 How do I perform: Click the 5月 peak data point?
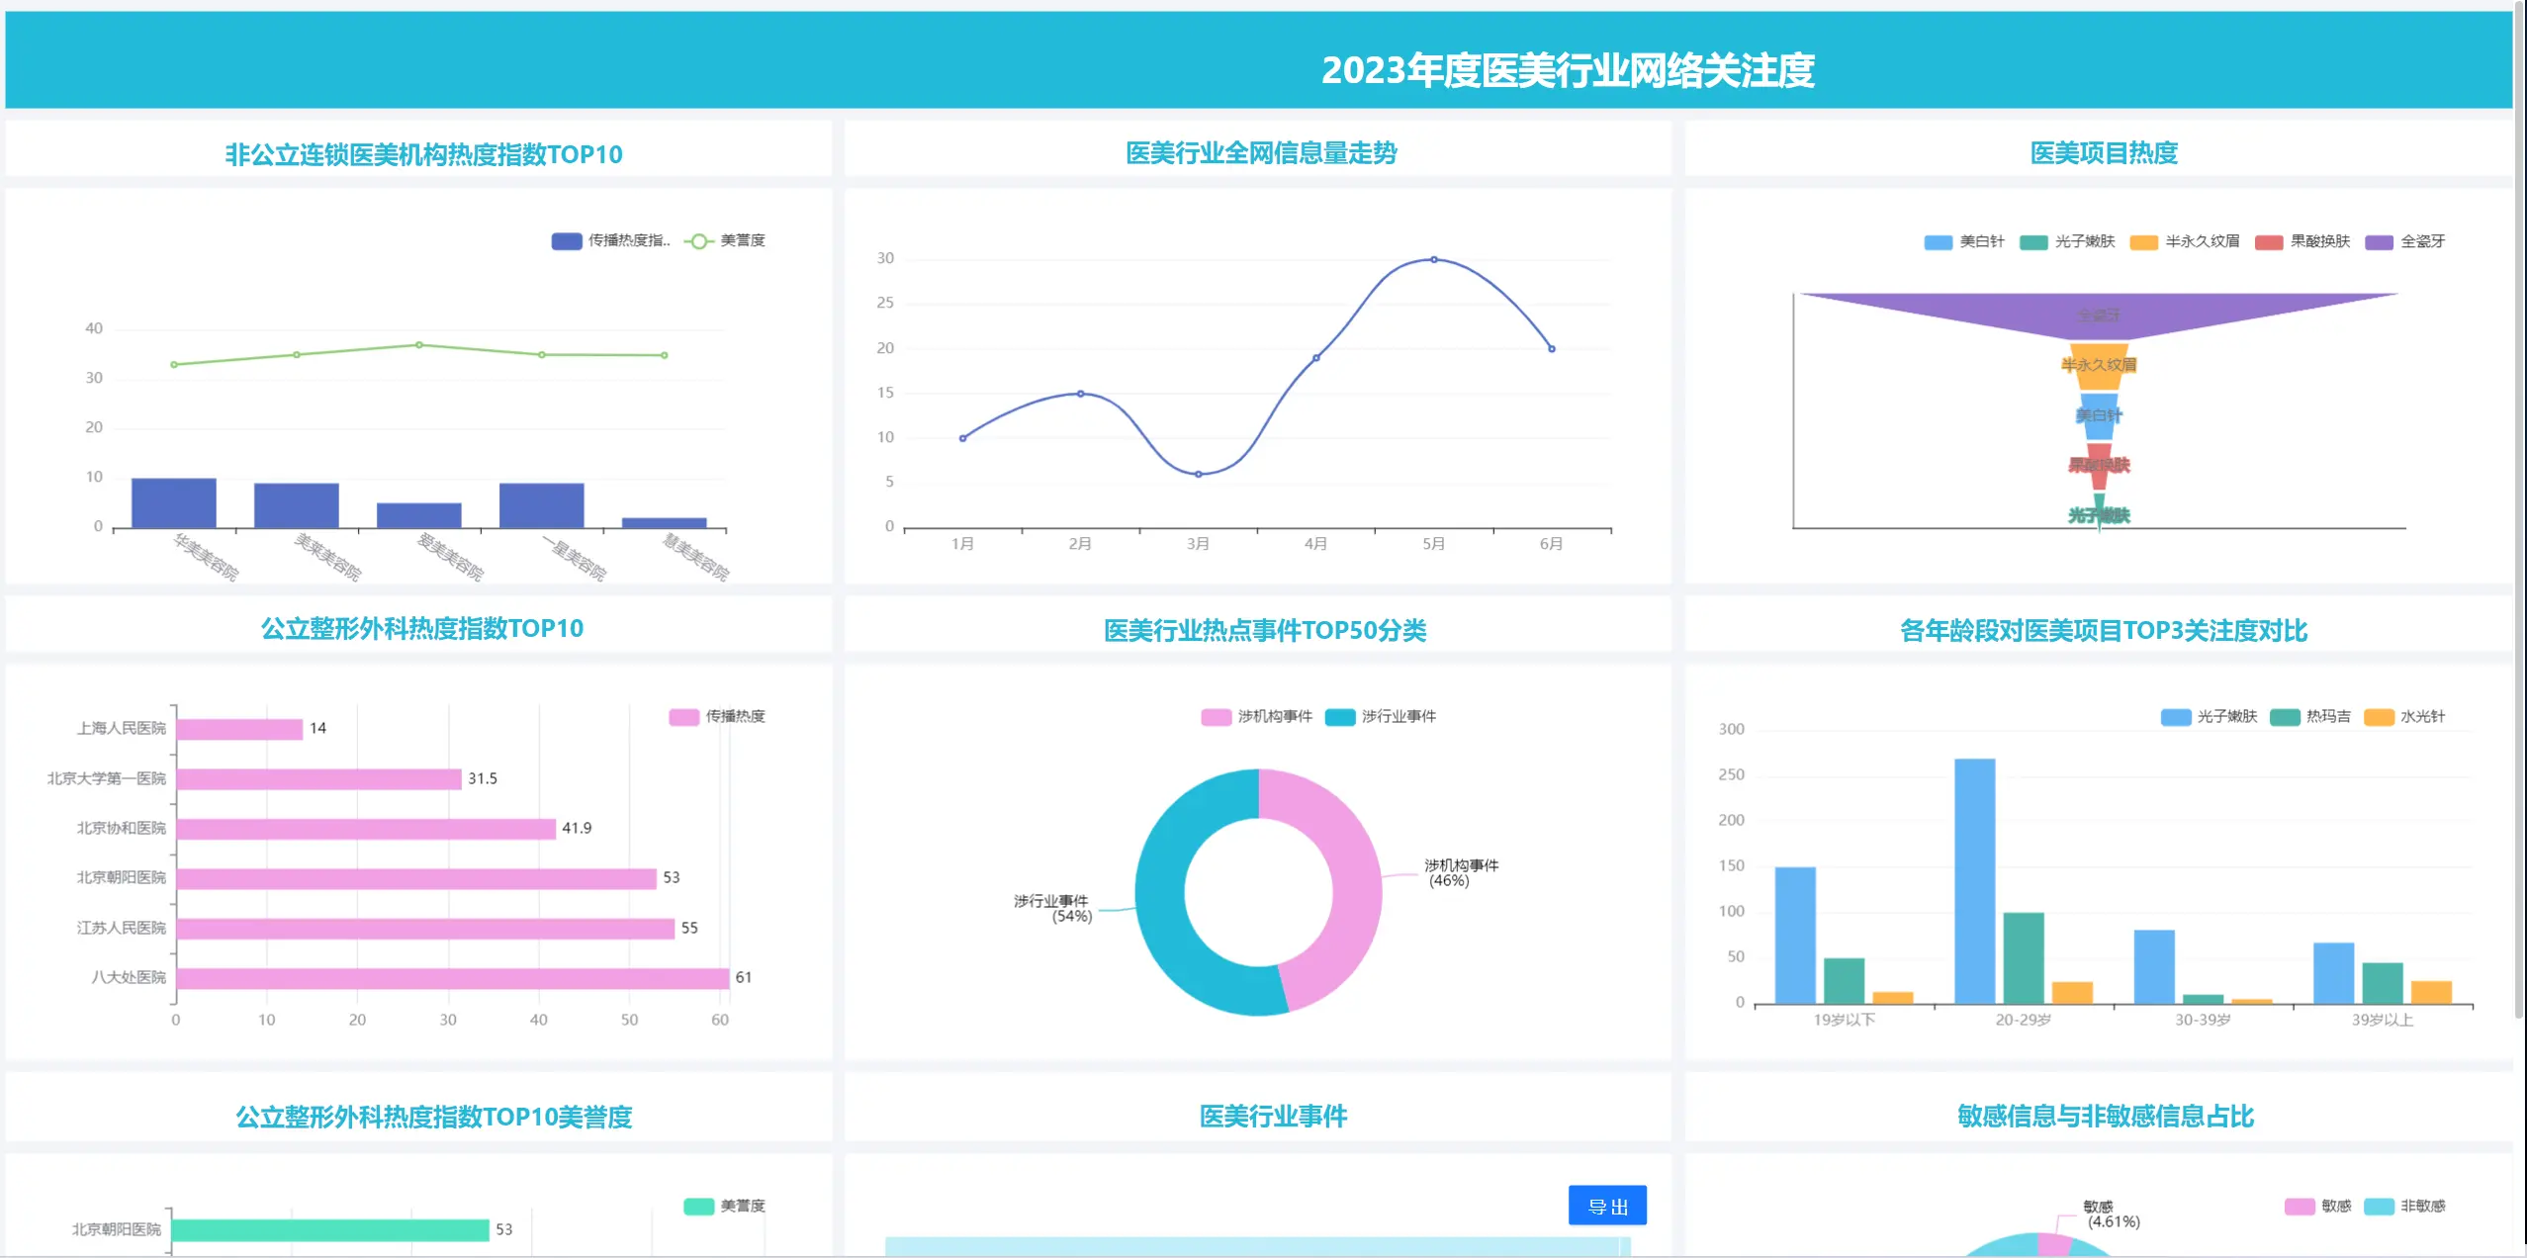[1433, 260]
